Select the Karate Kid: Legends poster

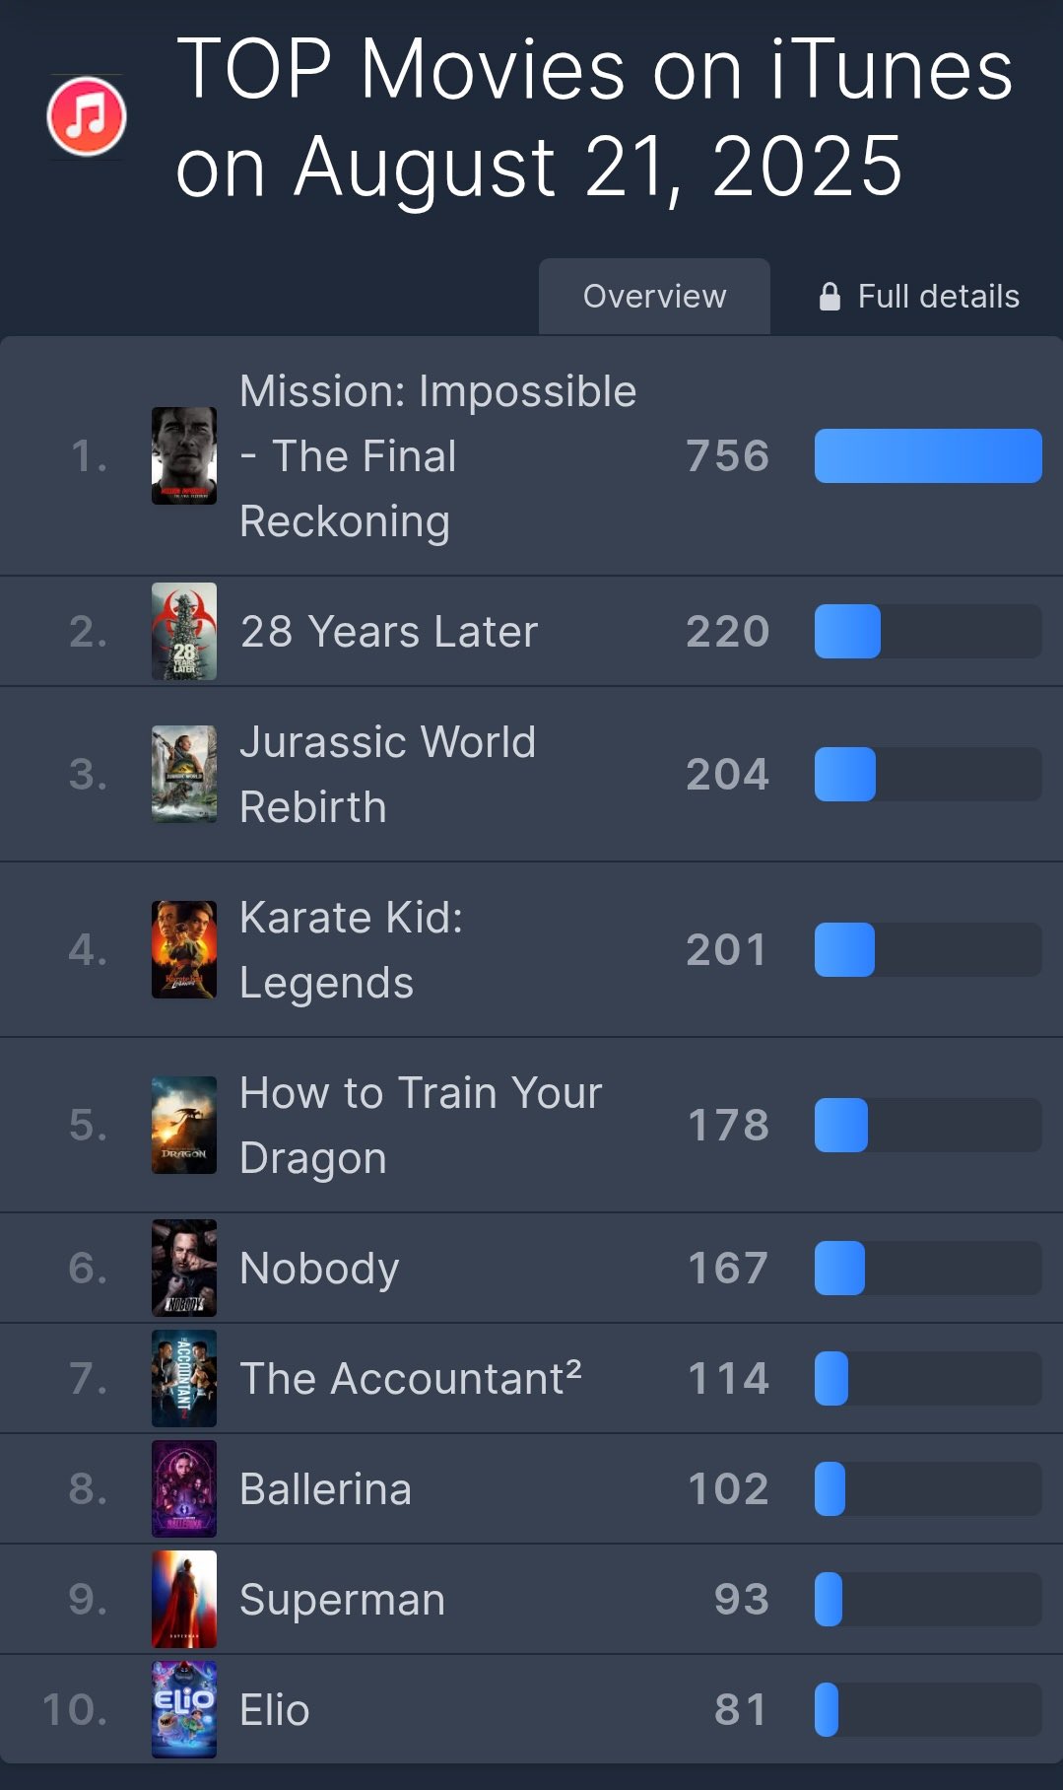point(184,949)
